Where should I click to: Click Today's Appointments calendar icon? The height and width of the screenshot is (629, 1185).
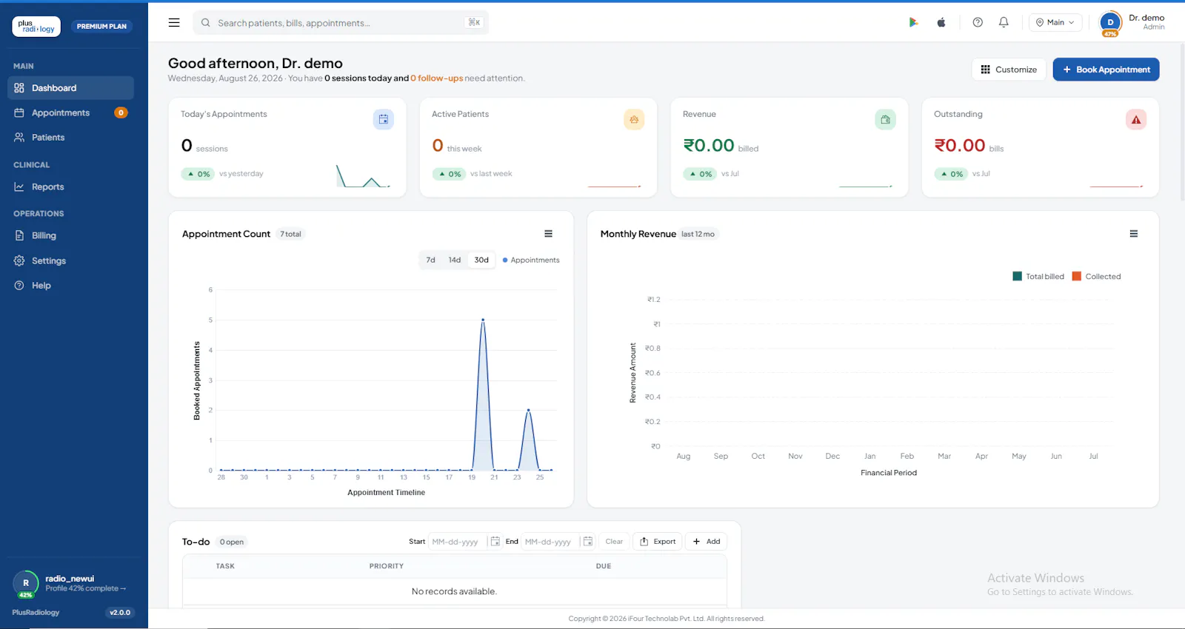point(384,119)
